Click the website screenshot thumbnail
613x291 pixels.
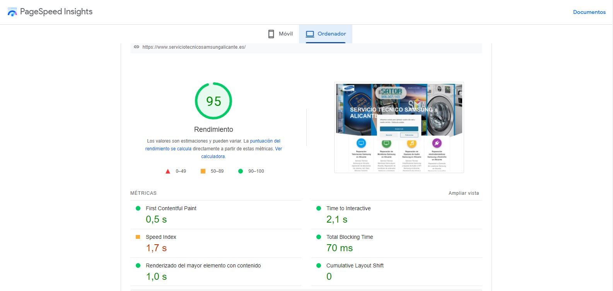pos(399,128)
